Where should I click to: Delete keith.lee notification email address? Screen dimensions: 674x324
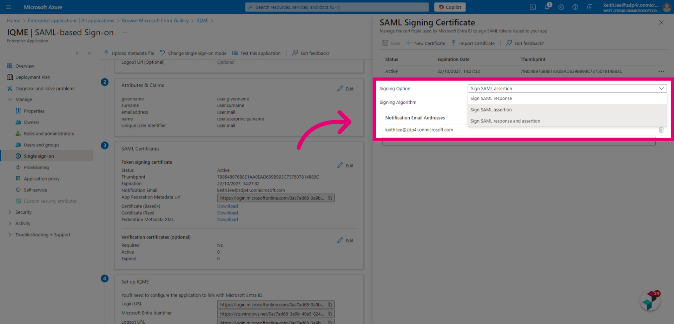[661, 130]
